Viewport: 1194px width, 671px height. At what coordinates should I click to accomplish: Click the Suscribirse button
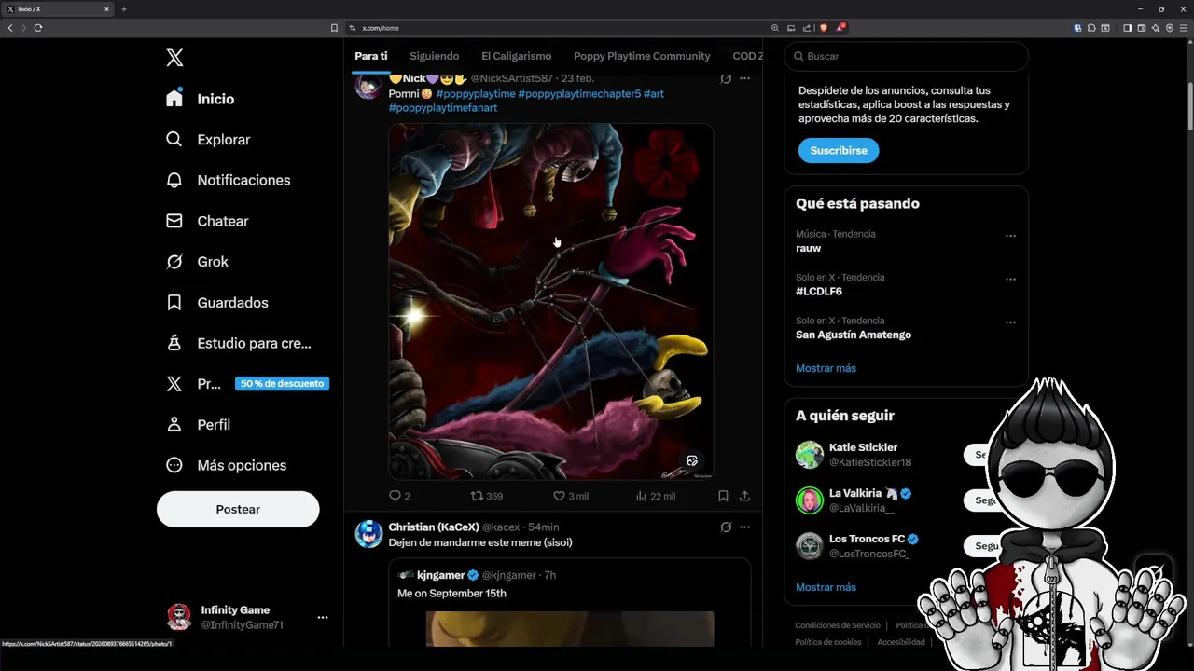click(x=838, y=150)
